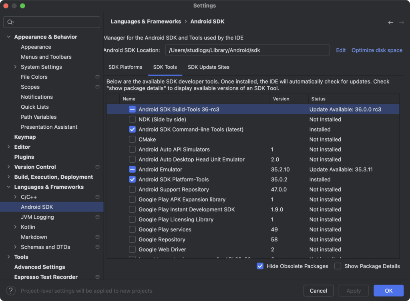This screenshot has height=301, width=410.
Task: Switch to SDK Platforms tab
Action: click(125, 67)
